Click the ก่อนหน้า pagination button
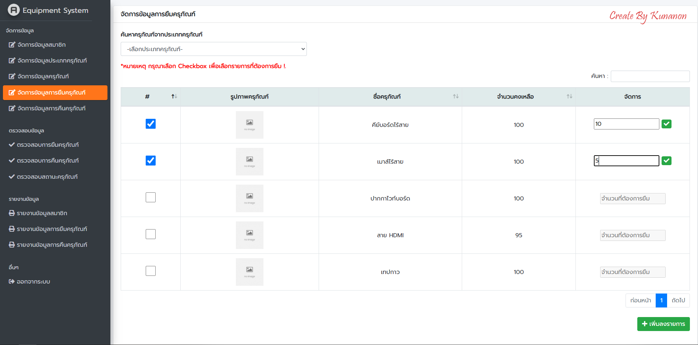This screenshot has height=345, width=698. pos(641,300)
